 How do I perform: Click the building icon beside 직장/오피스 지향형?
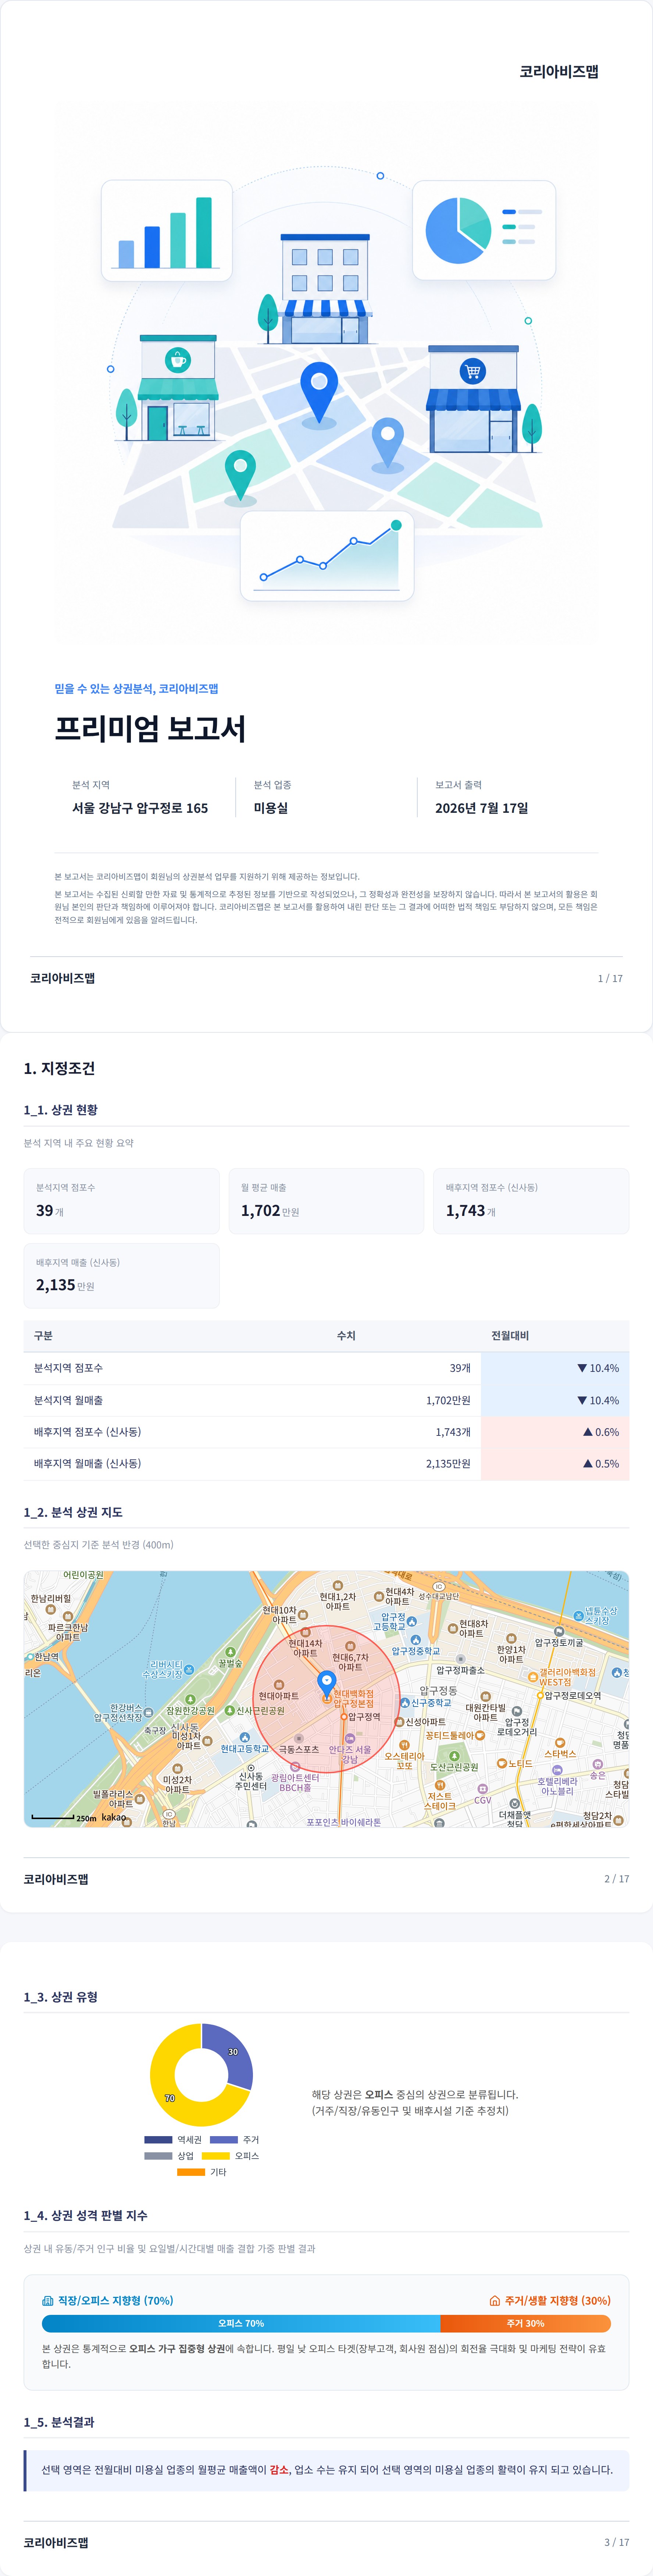pos(47,2300)
